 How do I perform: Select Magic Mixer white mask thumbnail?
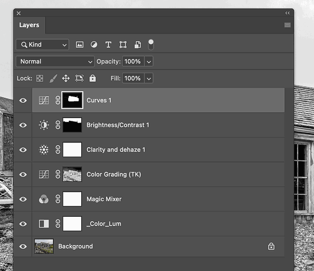(x=73, y=199)
